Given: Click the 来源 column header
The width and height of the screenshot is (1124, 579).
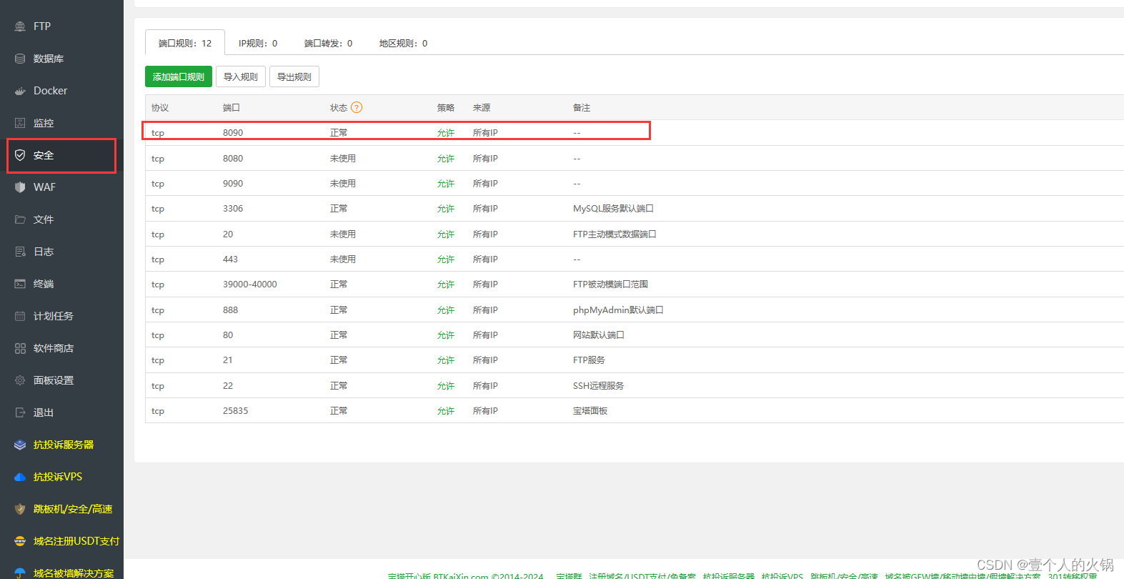Looking at the screenshot, I should [482, 108].
